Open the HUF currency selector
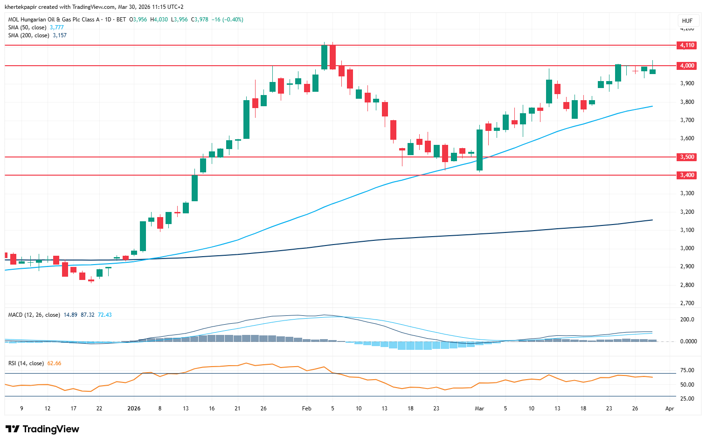The image size is (706, 443). tap(687, 21)
